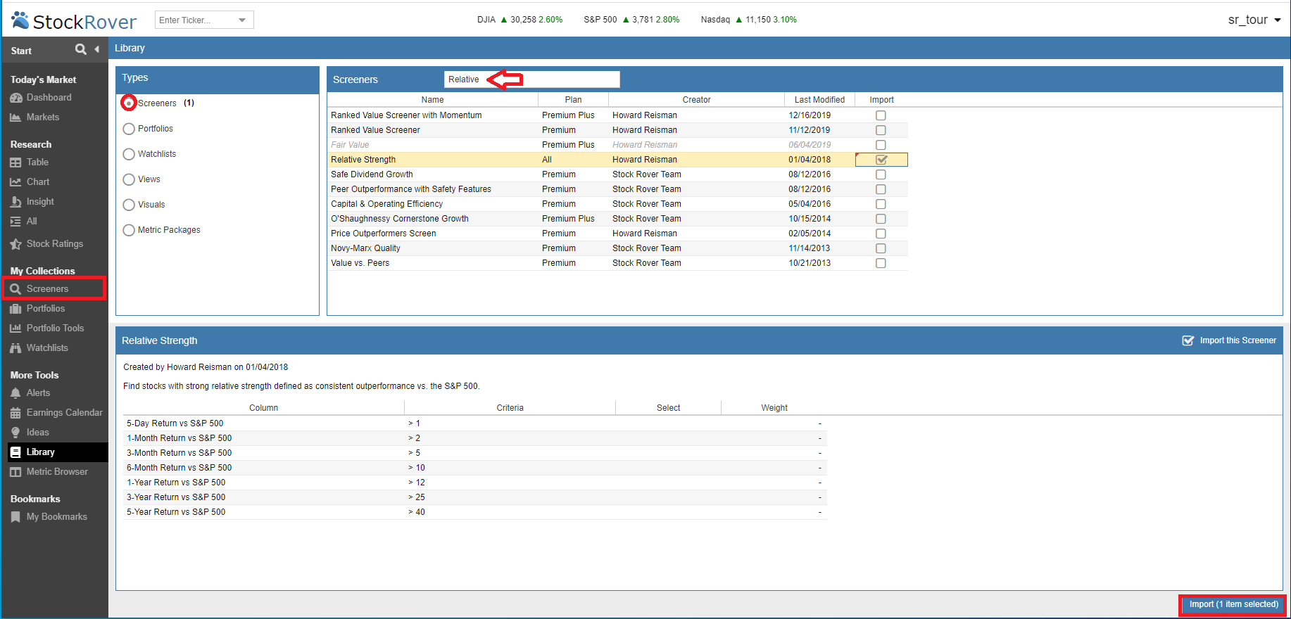The width and height of the screenshot is (1291, 619).
Task: Open the Dashboard icon in sidebar
Action: (x=15, y=98)
